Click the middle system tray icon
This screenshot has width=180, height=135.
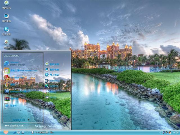tap(167, 132)
